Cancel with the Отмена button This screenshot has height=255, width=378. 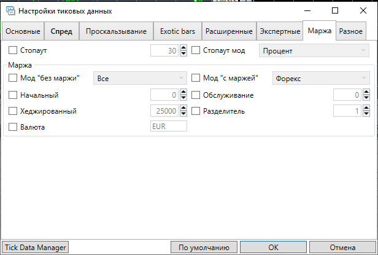click(x=342, y=247)
